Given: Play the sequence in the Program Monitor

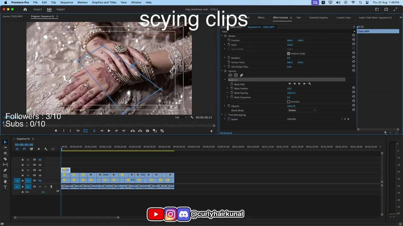Looking at the screenshot, I should [x=109, y=131].
